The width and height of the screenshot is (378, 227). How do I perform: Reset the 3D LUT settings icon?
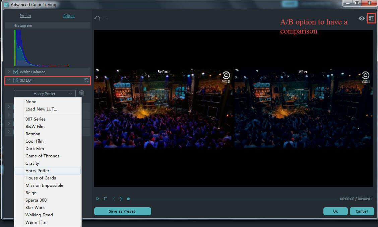tap(86, 80)
